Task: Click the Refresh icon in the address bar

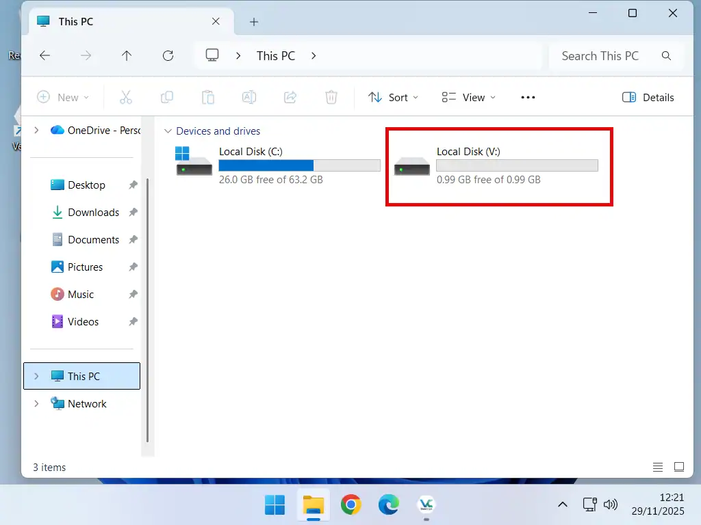Action: click(168, 55)
